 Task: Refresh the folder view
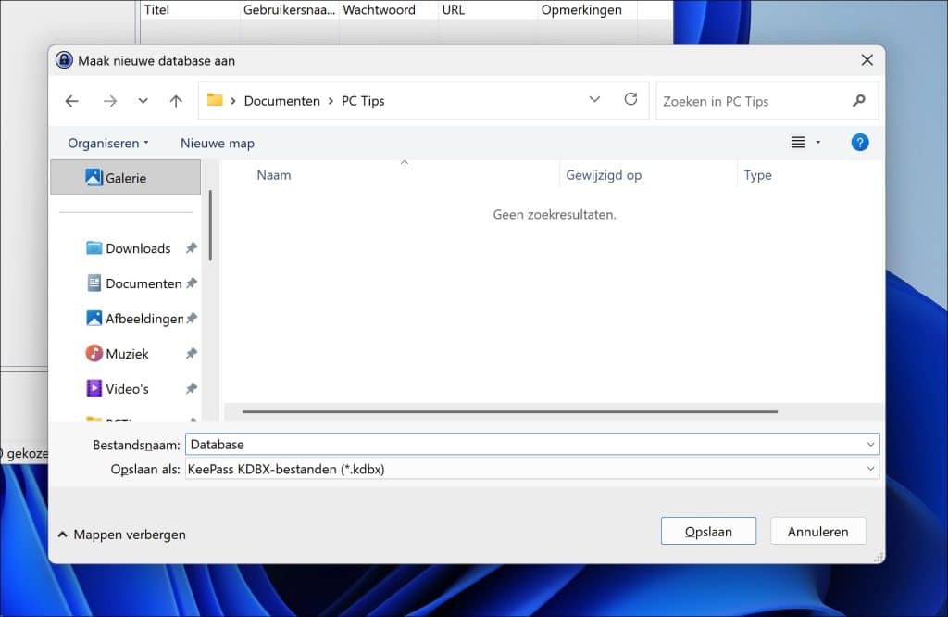pos(631,99)
